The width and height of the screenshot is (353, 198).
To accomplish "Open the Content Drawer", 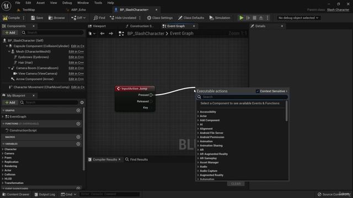I will pyautogui.click(x=16, y=194).
